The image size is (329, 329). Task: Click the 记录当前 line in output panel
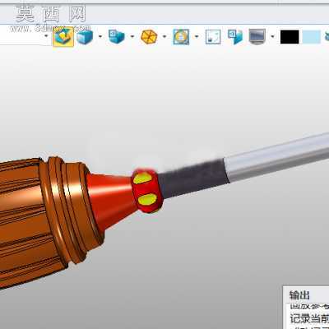pyautogui.click(x=309, y=318)
